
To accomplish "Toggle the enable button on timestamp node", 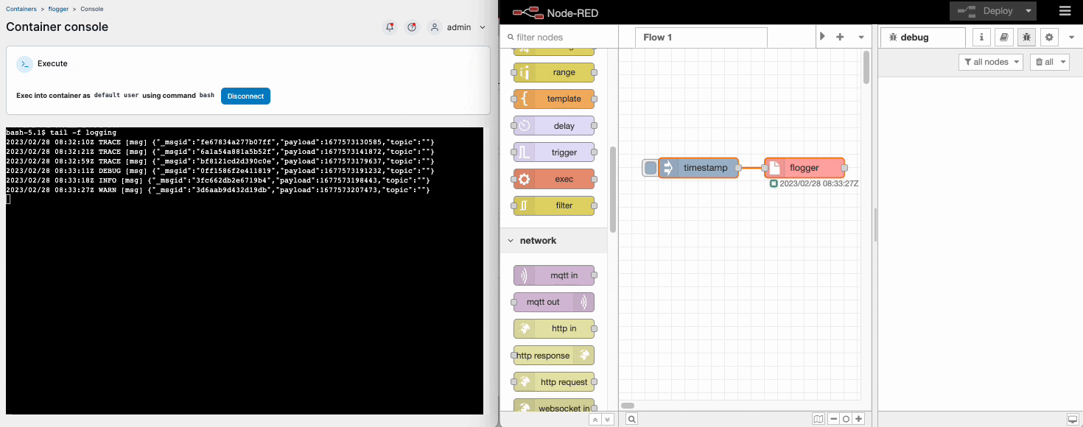I will 651,168.
